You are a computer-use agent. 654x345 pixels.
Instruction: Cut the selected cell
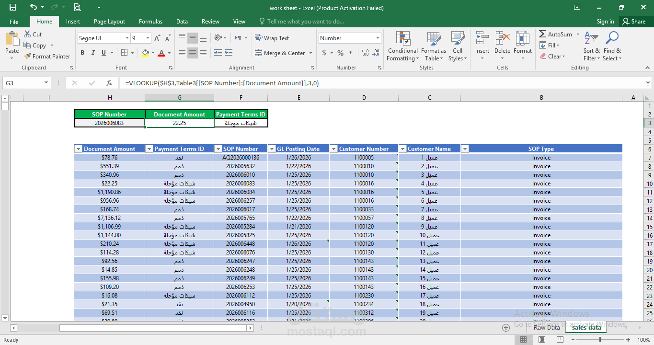(x=33, y=34)
